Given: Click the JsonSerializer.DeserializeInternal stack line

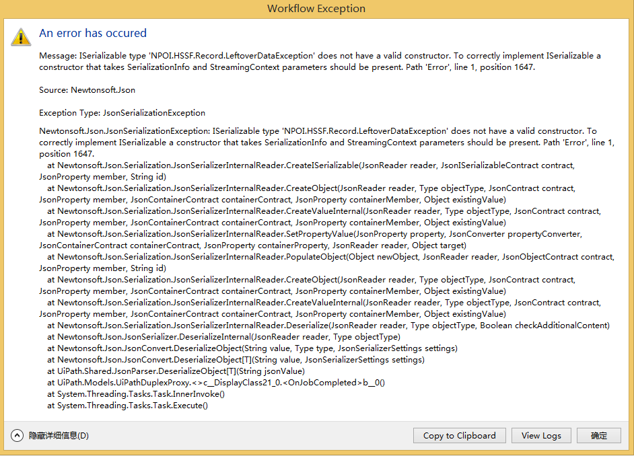Looking at the screenshot, I should pyautogui.click(x=223, y=337).
